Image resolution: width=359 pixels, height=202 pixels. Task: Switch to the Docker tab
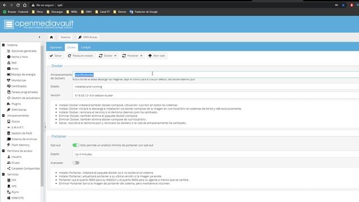click(x=71, y=47)
